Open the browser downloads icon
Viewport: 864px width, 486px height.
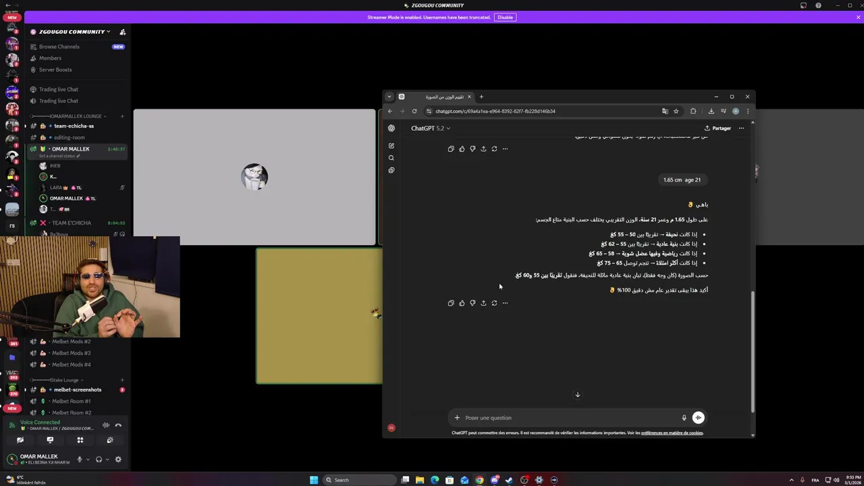coord(711,111)
